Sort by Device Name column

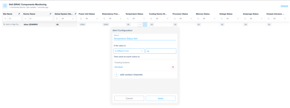coord(25,19)
